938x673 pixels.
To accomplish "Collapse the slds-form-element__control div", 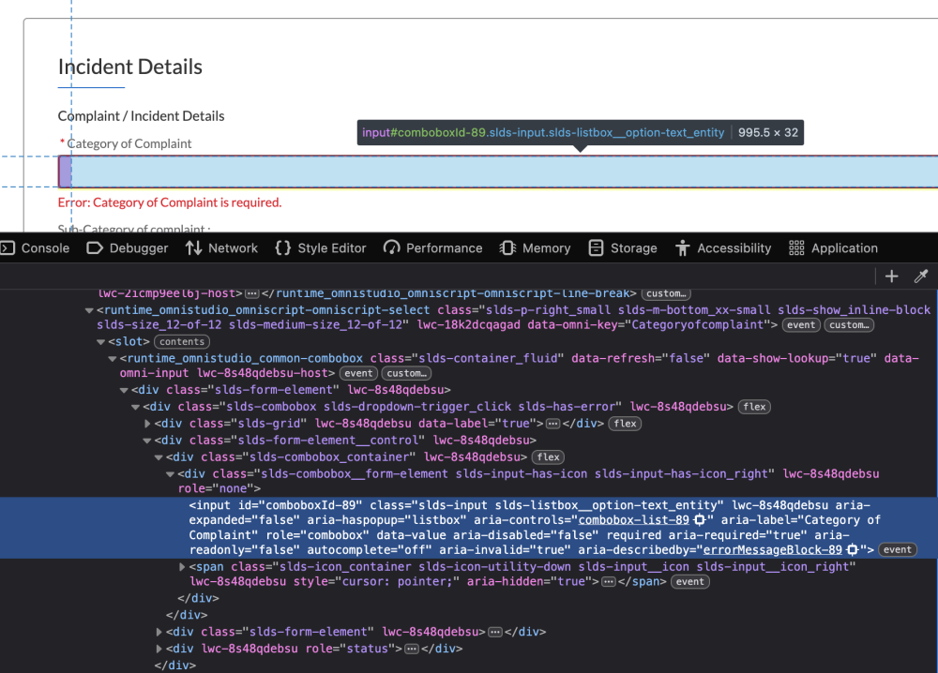I will [x=147, y=441].
